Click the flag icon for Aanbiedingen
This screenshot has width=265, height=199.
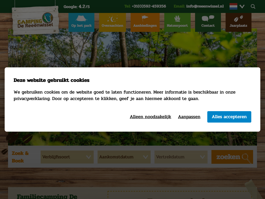tap(145, 18)
